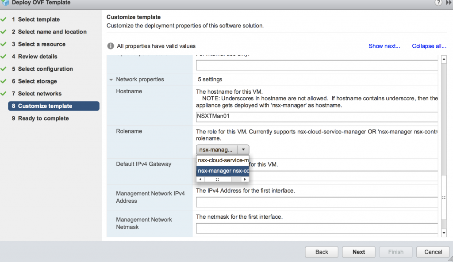453x262 pixels.
Task: Click Management Network Netmask input field
Action: point(317,228)
